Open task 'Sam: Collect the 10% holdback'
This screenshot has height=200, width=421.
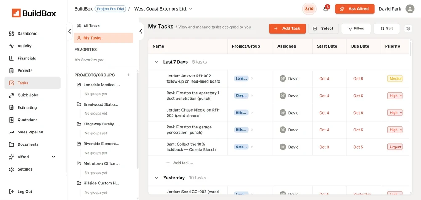(192, 147)
